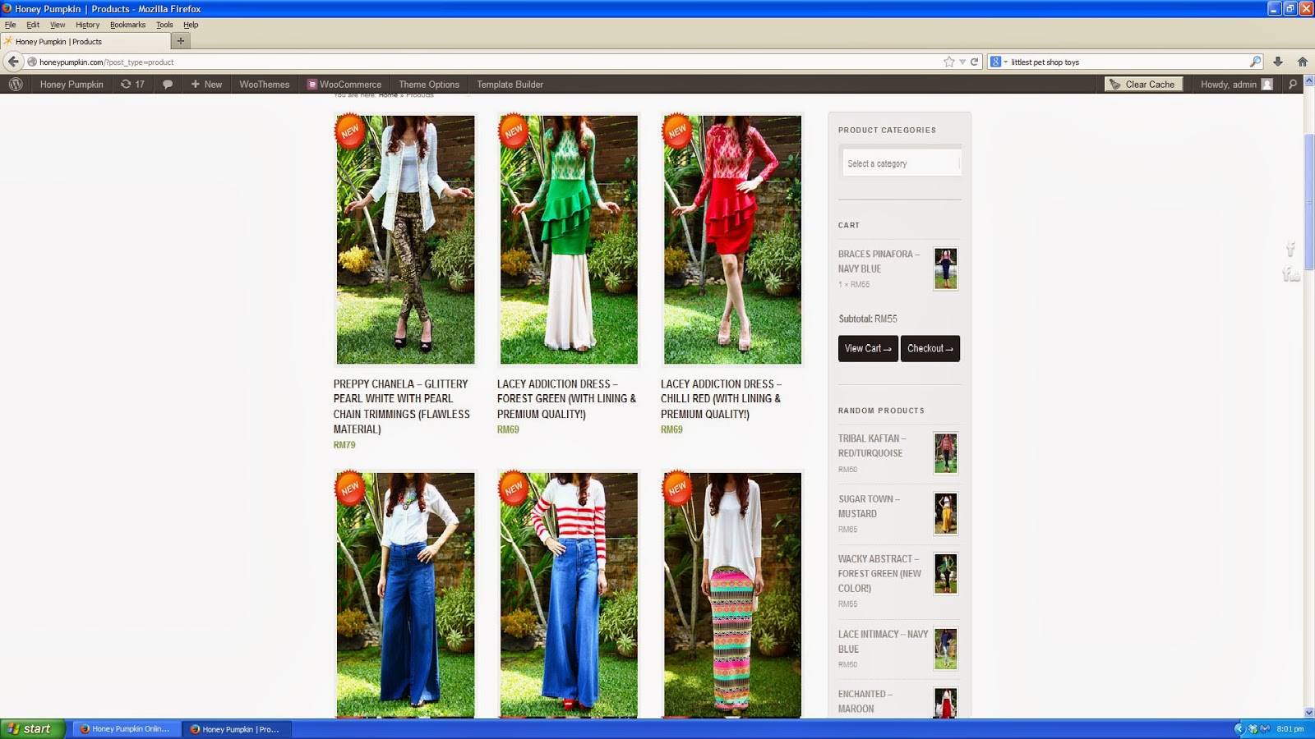Click the page vertical scrollbar thumb
The width and height of the screenshot is (1315, 739).
click(1309, 201)
